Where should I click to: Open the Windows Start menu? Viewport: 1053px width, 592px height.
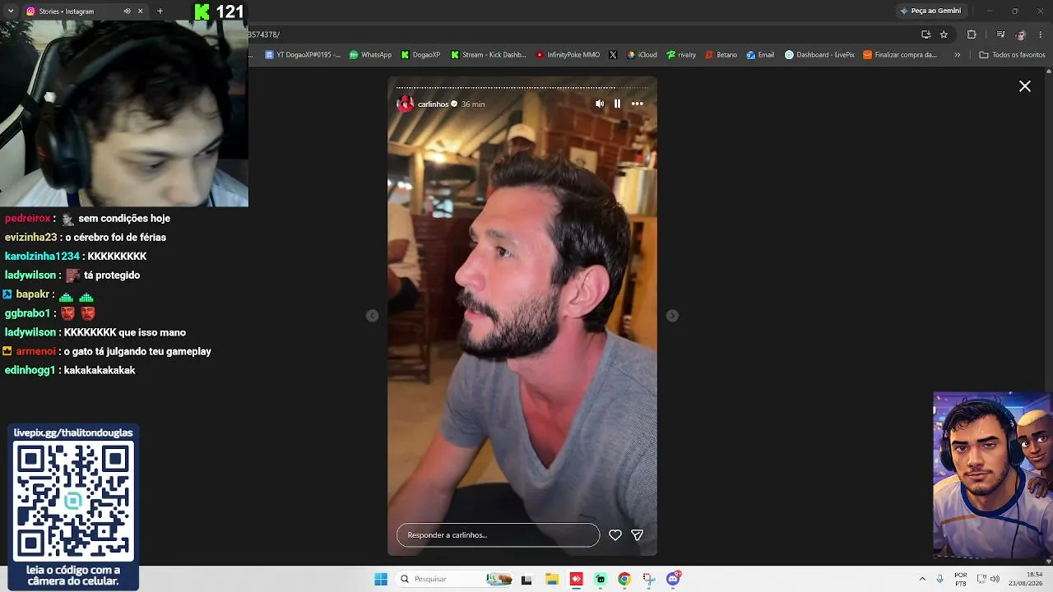pyautogui.click(x=381, y=579)
